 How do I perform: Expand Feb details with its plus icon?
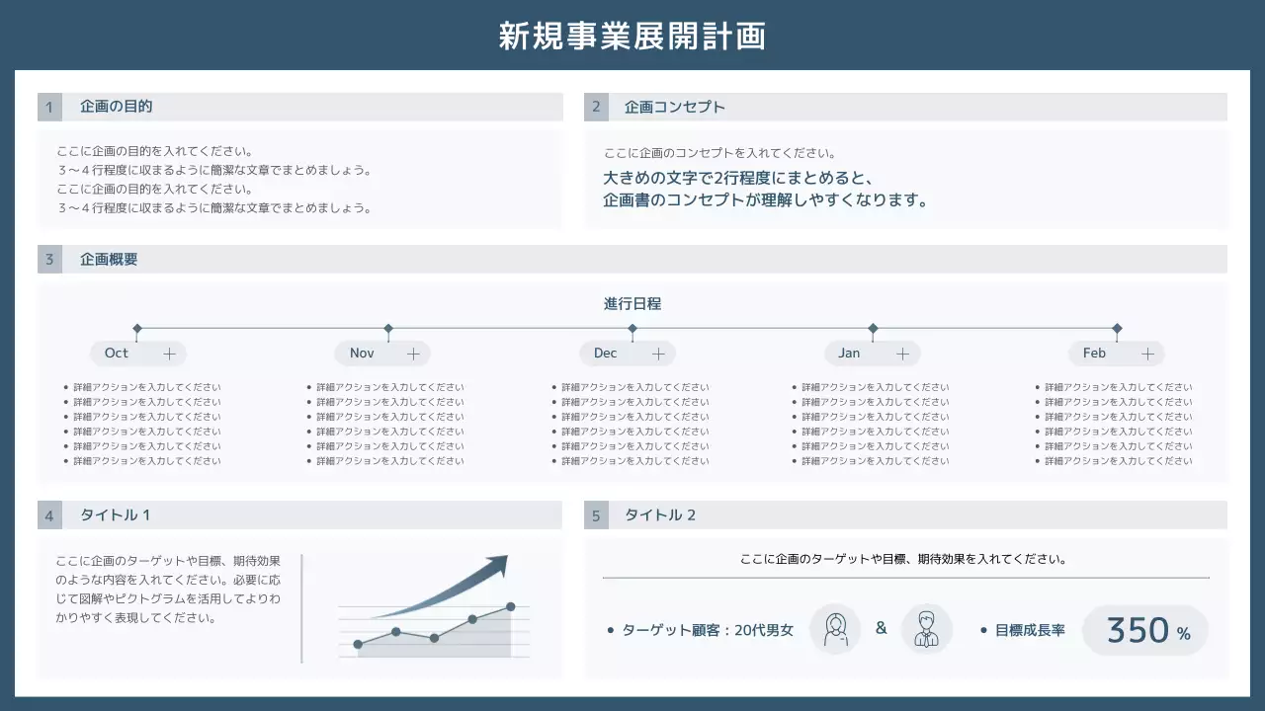tap(1147, 353)
